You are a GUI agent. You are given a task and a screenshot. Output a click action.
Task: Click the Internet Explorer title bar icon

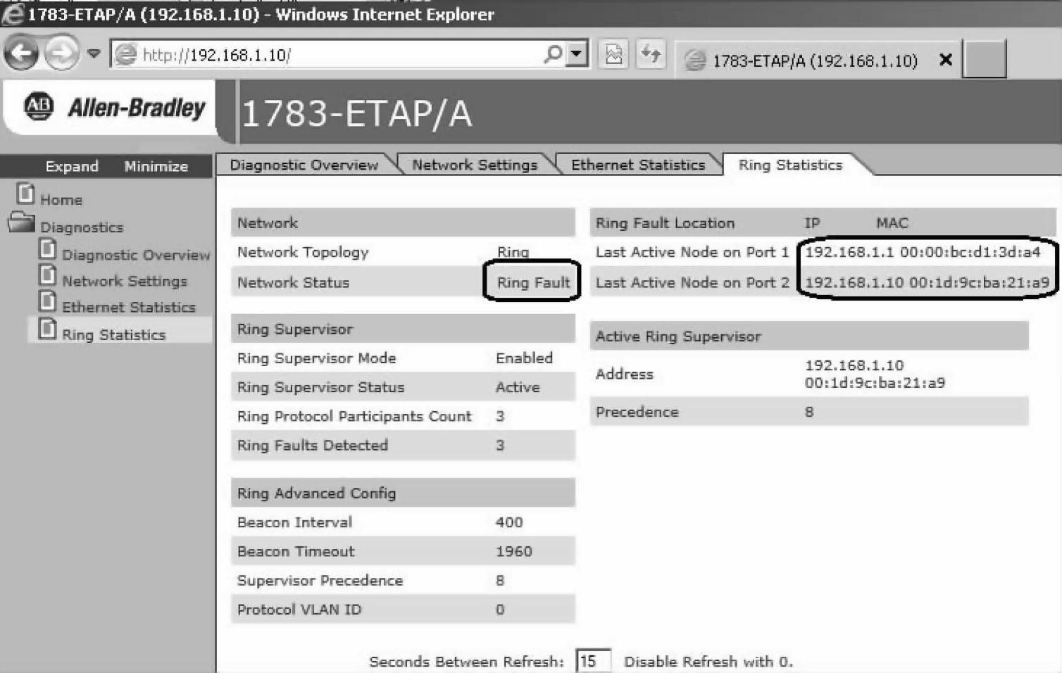coord(13,14)
